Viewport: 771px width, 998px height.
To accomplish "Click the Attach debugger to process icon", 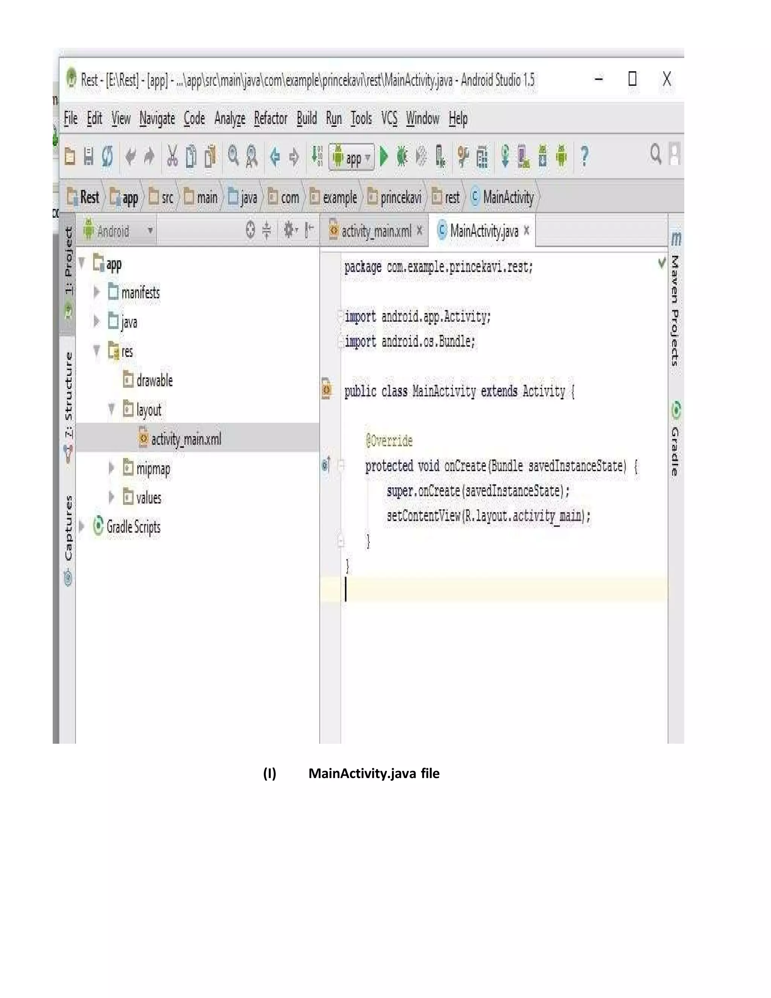I will tap(440, 157).
